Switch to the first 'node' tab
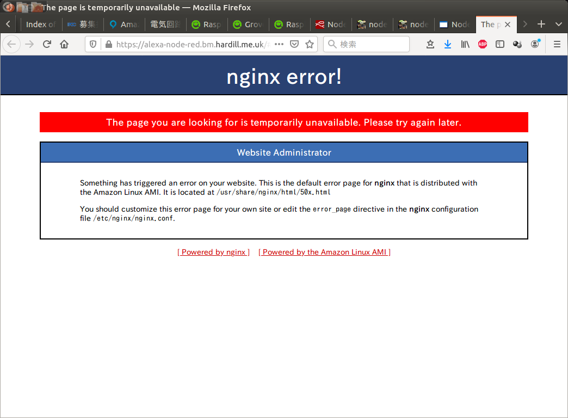 pyautogui.click(x=372, y=24)
